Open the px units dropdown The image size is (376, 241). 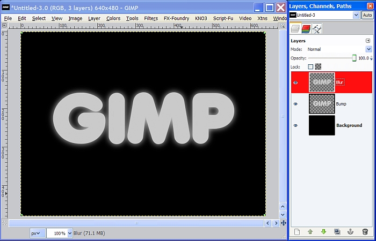(38, 233)
